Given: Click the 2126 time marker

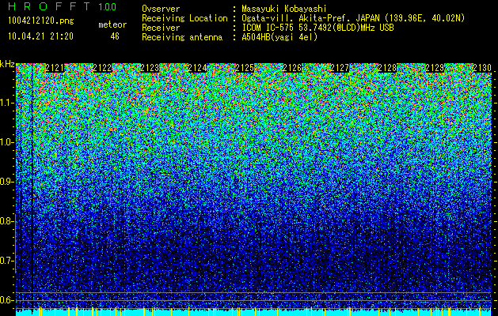Looking at the screenshot, I should tap(292, 67).
